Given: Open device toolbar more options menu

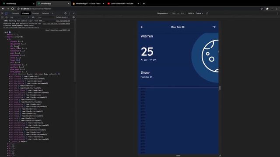Looking at the screenshot, I should coord(277,14).
